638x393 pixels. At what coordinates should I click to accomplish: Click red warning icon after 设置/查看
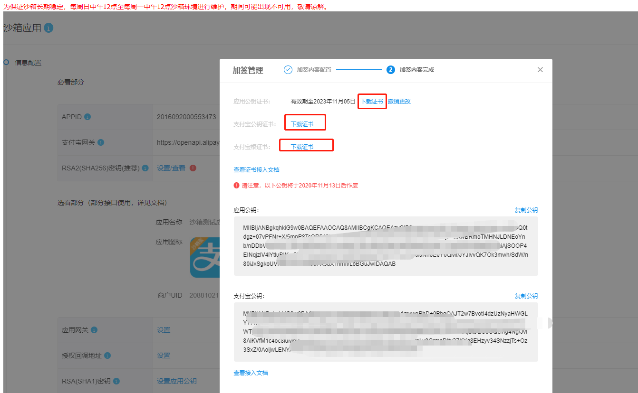coord(193,168)
